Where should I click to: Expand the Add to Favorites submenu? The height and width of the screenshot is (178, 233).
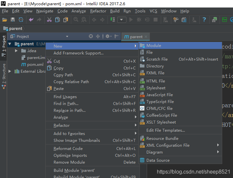tap(92, 134)
